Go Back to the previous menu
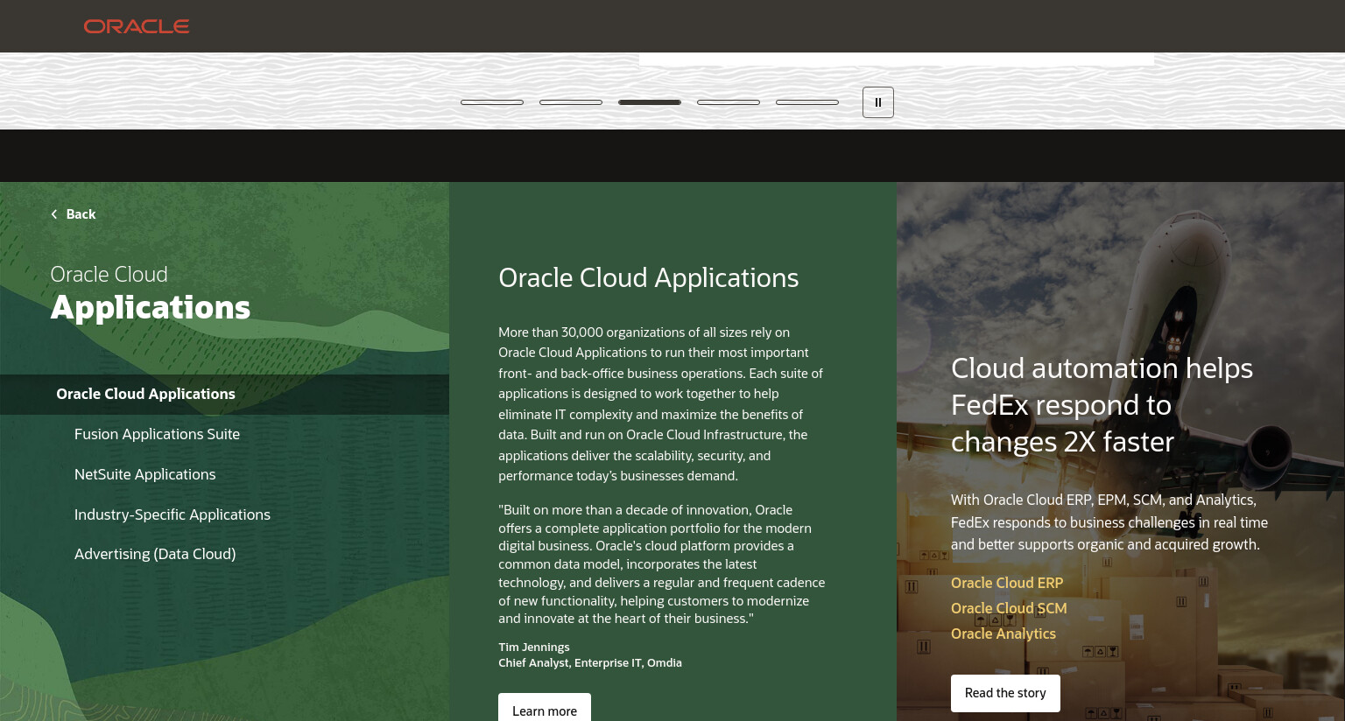 click(74, 214)
